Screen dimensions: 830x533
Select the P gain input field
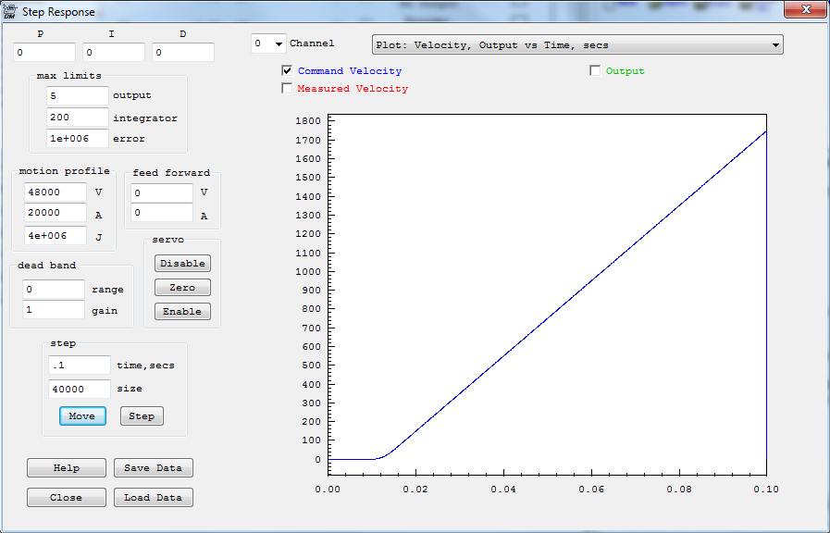pos(44,53)
